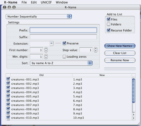Toggle the Leading zeros checkbox

[64, 57]
